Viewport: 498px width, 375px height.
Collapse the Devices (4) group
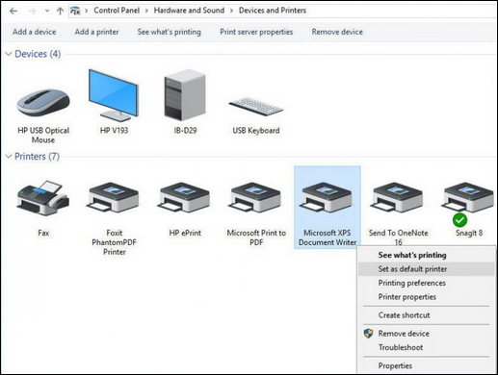pos(9,54)
